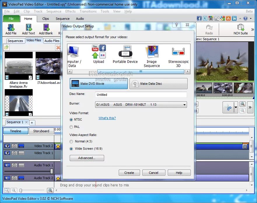Switch to the Audio ribbon tab

[80, 19]
